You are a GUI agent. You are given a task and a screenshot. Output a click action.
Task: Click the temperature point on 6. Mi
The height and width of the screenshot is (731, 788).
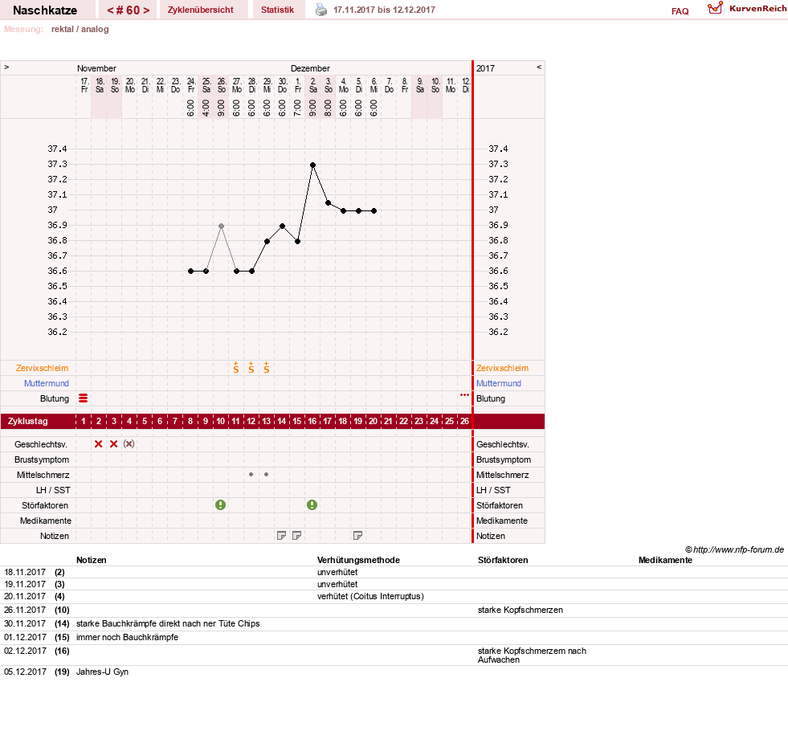374,211
